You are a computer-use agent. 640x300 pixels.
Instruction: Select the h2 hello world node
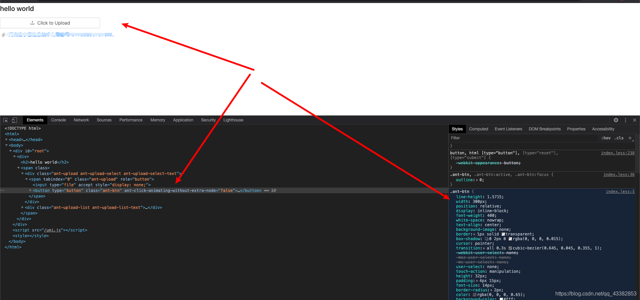(45, 162)
